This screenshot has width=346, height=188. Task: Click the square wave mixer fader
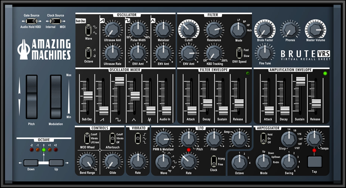pos(119,81)
